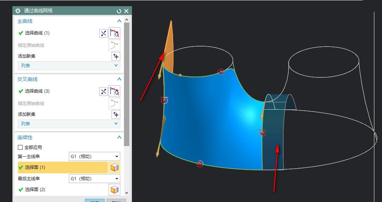Enable the 全部应用 checkbox

tap(20, 148)
